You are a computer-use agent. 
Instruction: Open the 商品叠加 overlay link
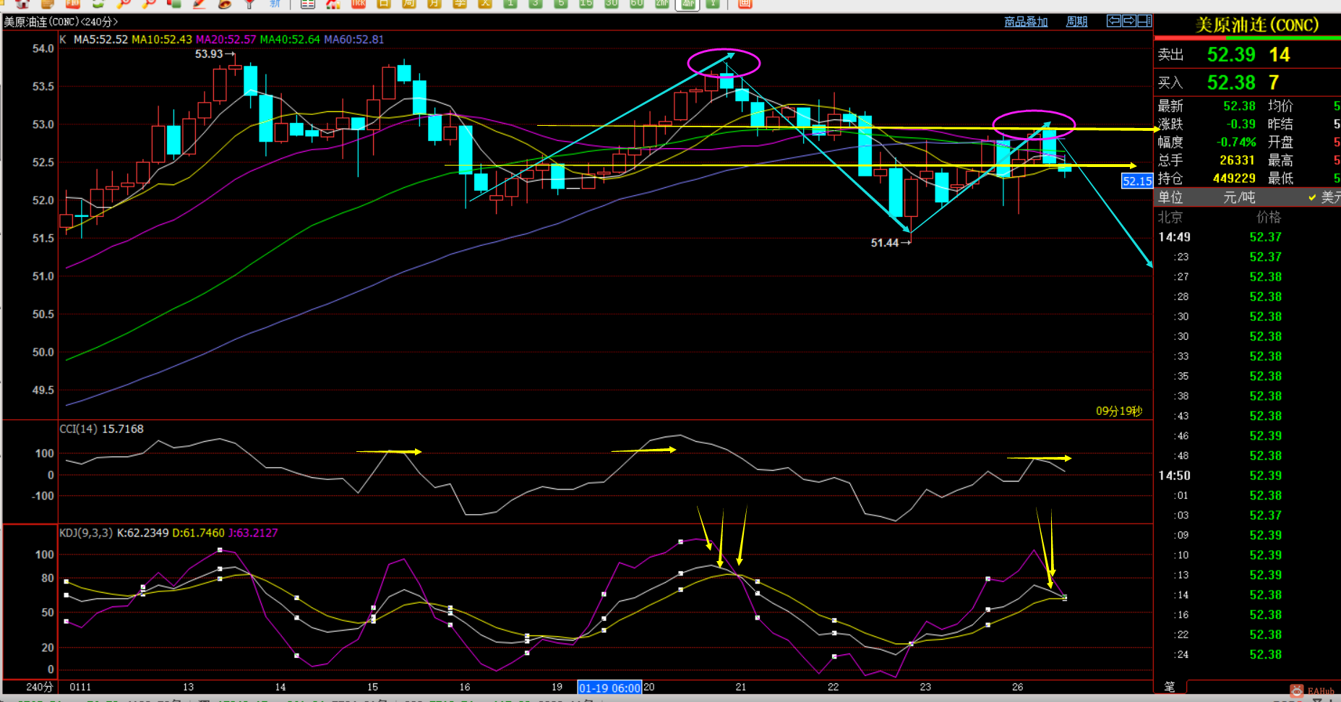[1026, 22]
